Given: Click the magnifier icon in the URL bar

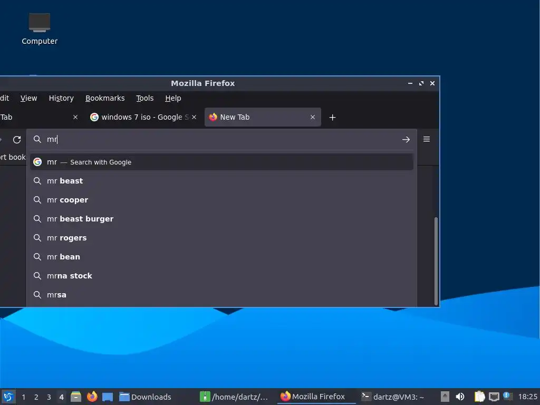Looking at the screenshot, I should point(37,139).
